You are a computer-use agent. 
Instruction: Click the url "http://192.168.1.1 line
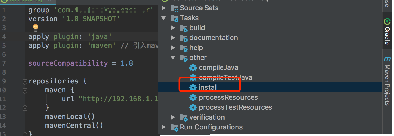(110, 99)
